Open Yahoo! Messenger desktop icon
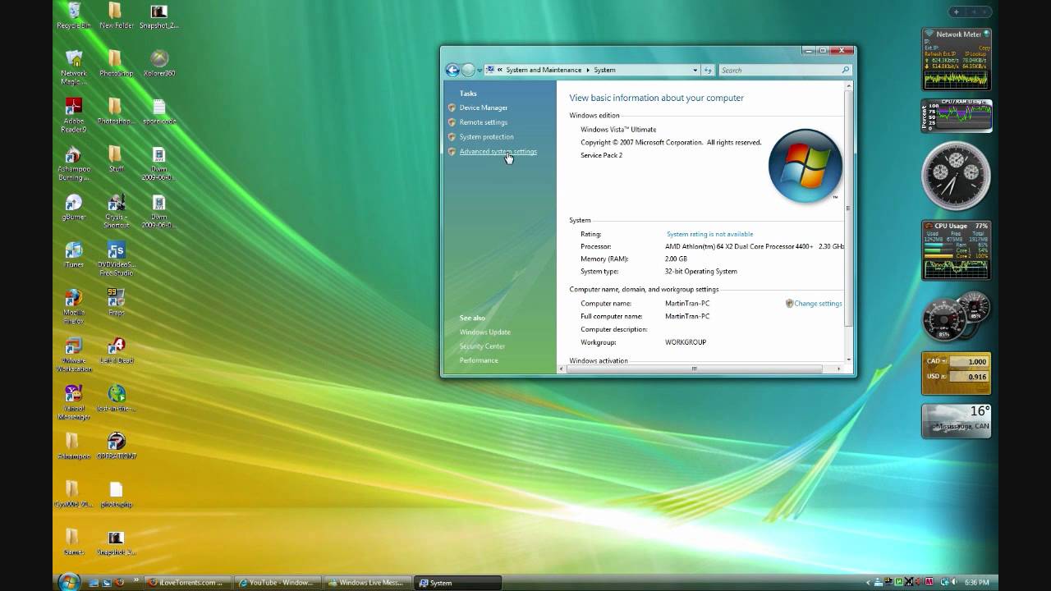This screenshot has height=591, width=1051. (x=73, y=402)
